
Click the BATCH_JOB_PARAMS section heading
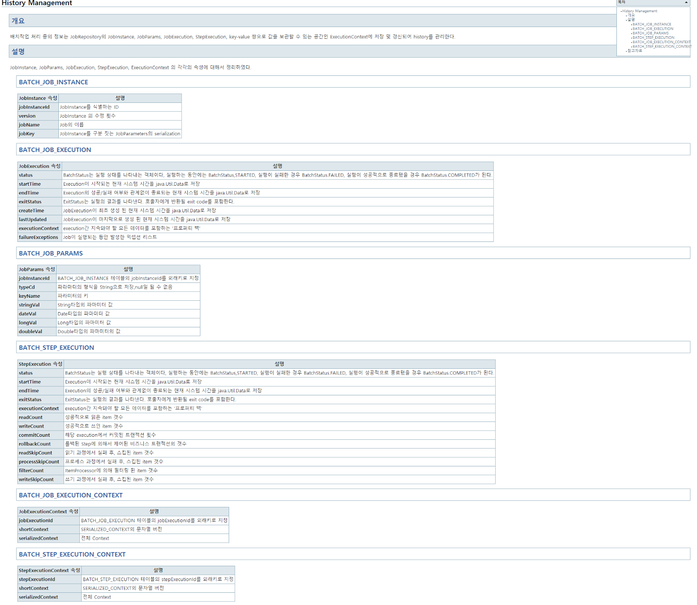(x=51, y=253)
